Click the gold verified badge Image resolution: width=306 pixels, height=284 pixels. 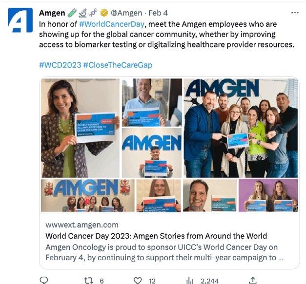pyautogui.click(x=104, y=13)
